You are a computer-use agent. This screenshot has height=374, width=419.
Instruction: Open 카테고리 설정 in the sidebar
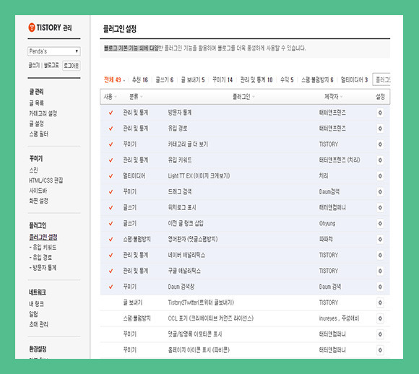[x=43, y=113]
